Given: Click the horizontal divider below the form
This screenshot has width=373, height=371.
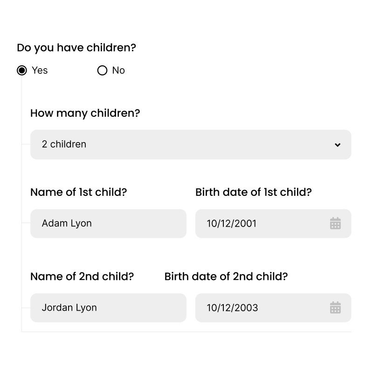Looking at the screenshot, I should coord(186,332).
